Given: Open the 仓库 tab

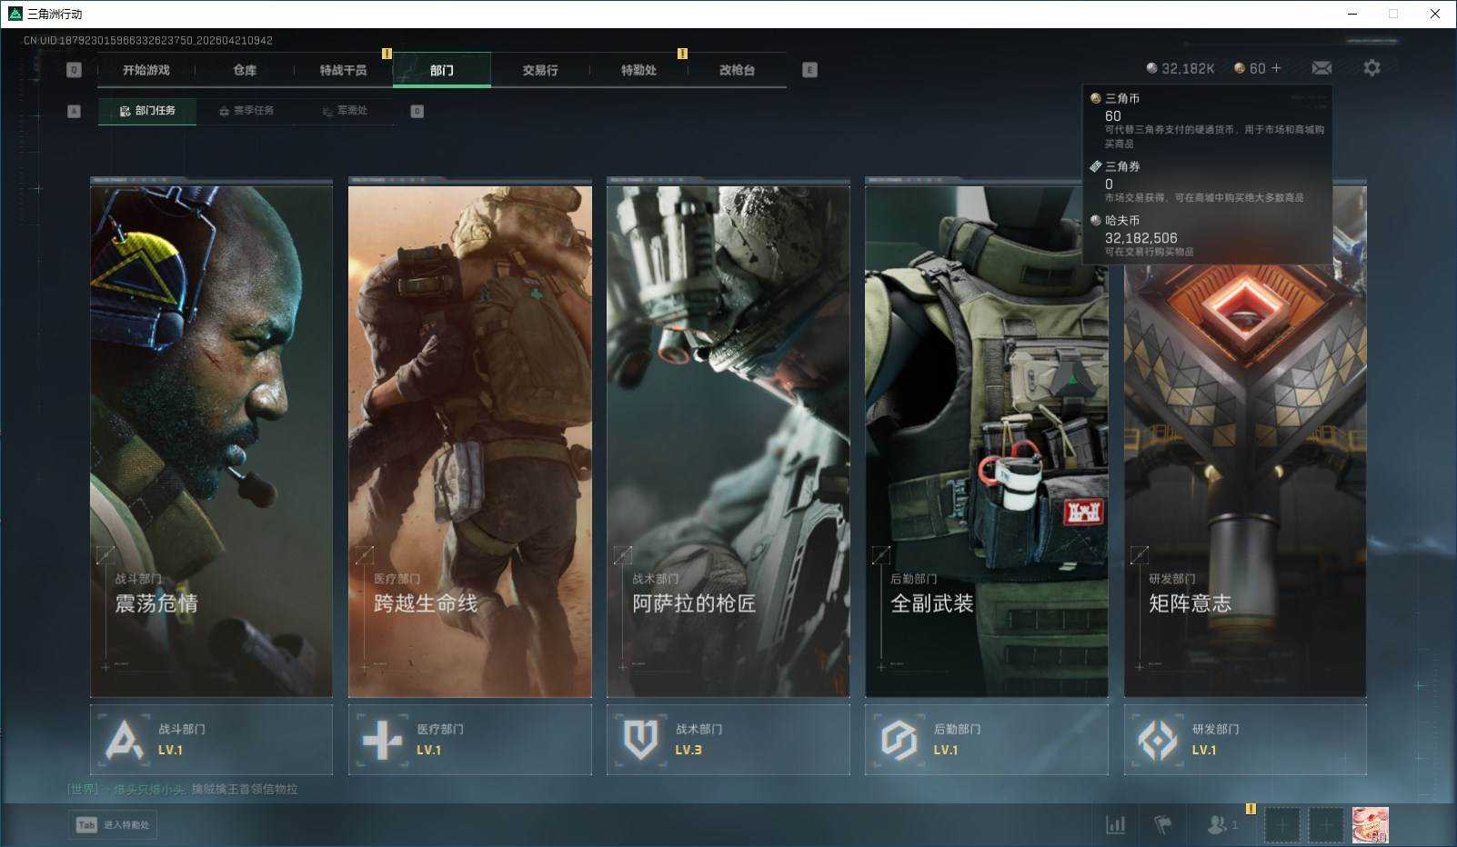Looking at the screenshot, I should pyautogui.click(x=245, y=70).
